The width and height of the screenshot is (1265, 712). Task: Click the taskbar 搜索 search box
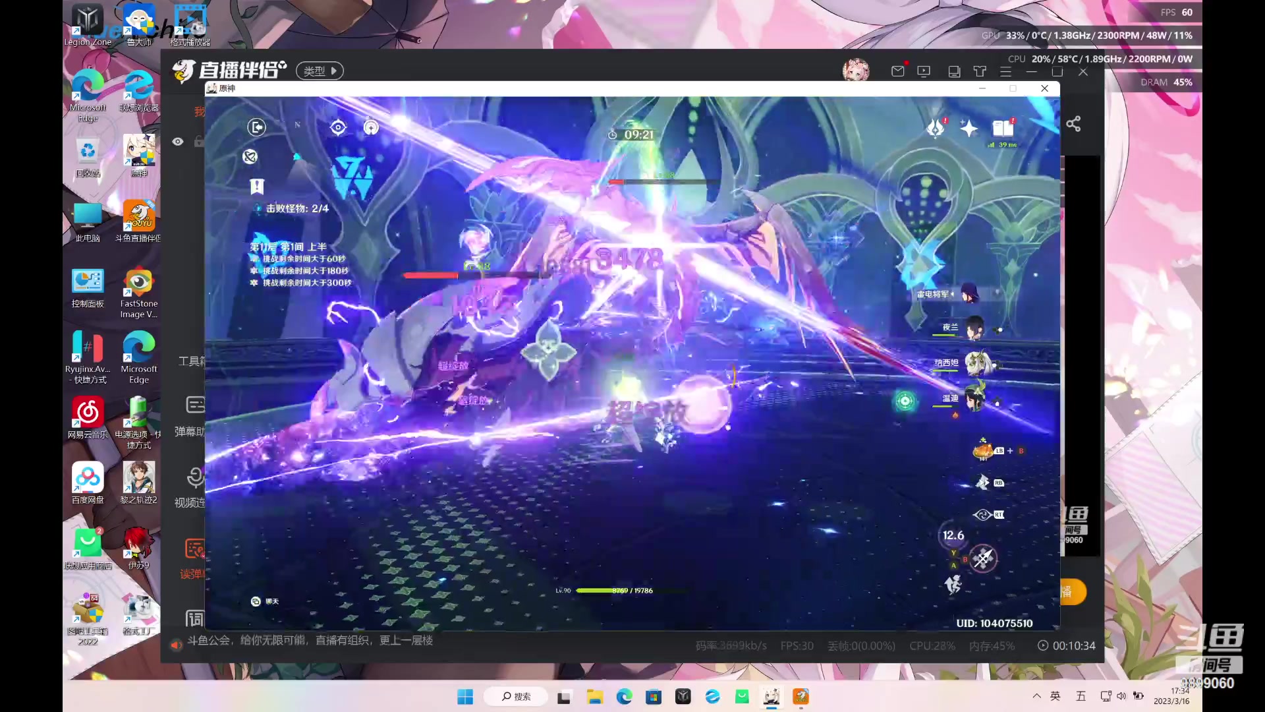point(515,697)
